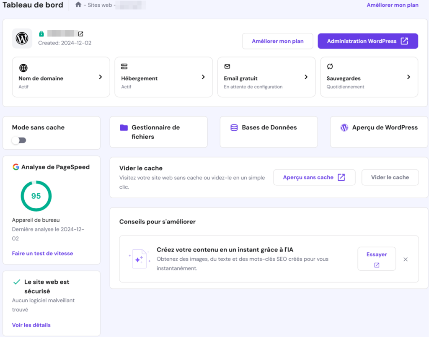This screenshot has height=337, width=429.
Task: Click the envelope icon in Email gratuit
Action: [227, 67]
